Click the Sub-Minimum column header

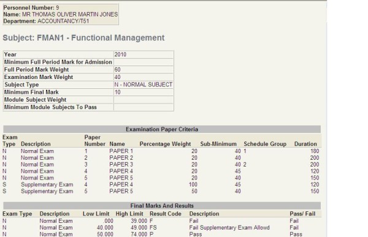(218, 144)
